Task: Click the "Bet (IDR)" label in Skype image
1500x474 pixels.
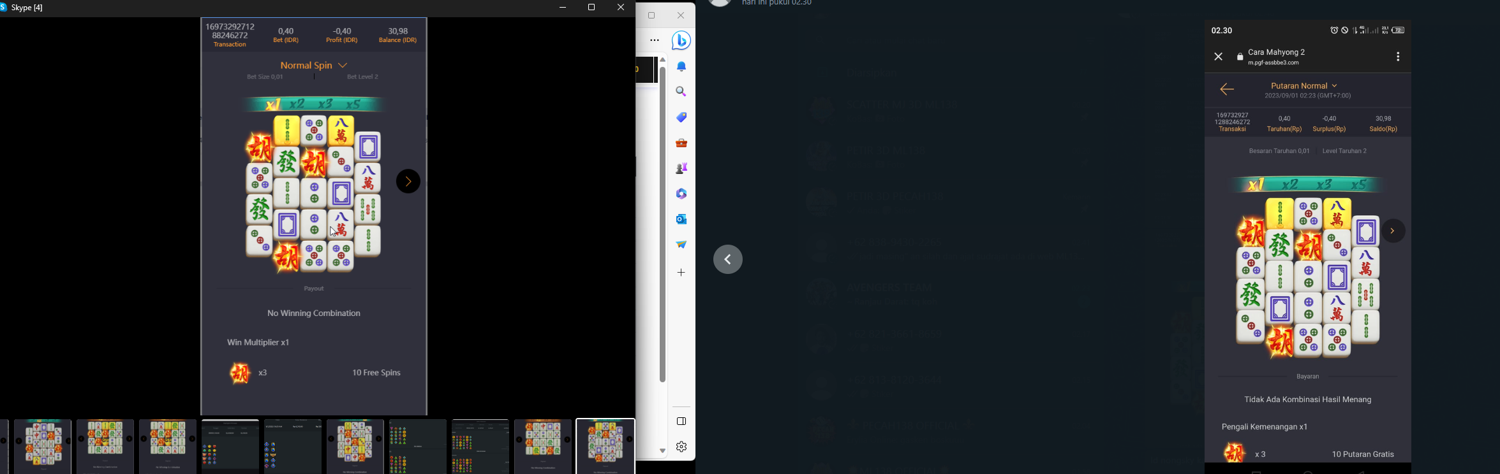Action: (x=286, y=40)
